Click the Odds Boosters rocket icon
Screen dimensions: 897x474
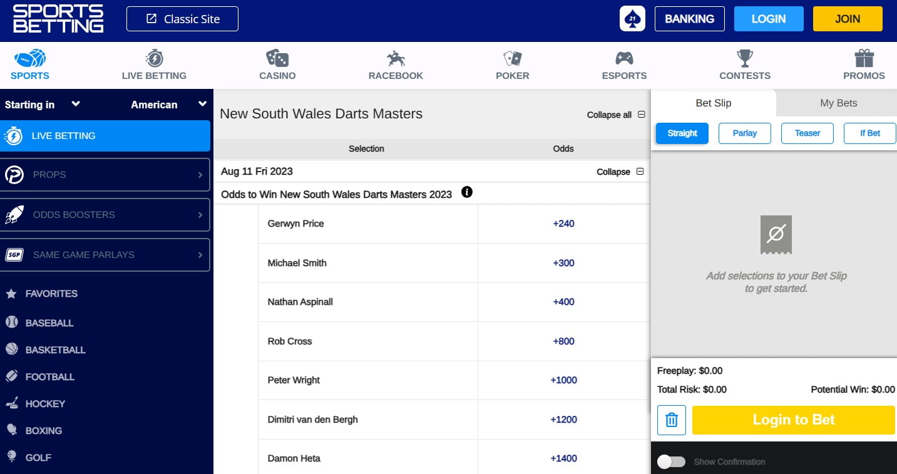(14, 215)
